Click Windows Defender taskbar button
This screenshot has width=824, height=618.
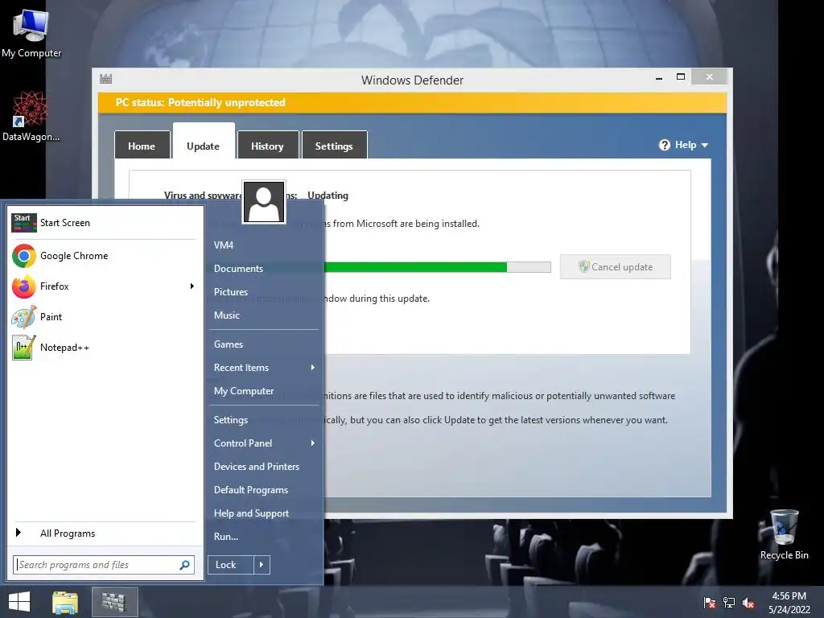pyautogui.click(x=114, y=602)
